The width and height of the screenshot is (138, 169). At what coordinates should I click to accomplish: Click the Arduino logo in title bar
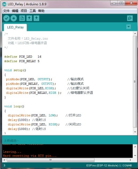point(4,4)
